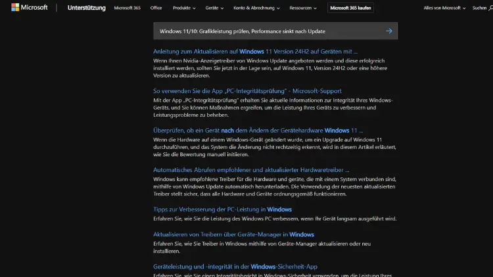The image size is (493, 277).
Task: Open Überprüfen, ob ein Gerät link
Action: pyautogui.click(x=258, y=131)
